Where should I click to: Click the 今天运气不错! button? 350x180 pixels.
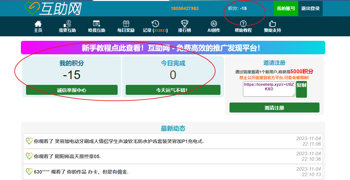point(173,90)
